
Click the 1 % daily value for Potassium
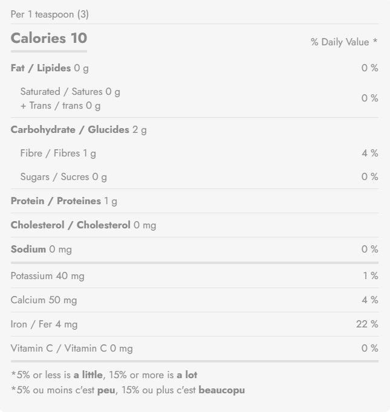coord(370,276)
